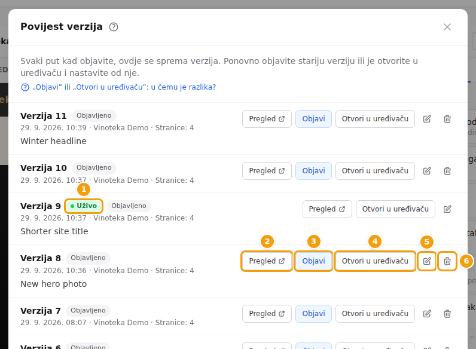Screen dimensions: 476x349
Task: Click the Verzija 10 title
Action: 44,168
